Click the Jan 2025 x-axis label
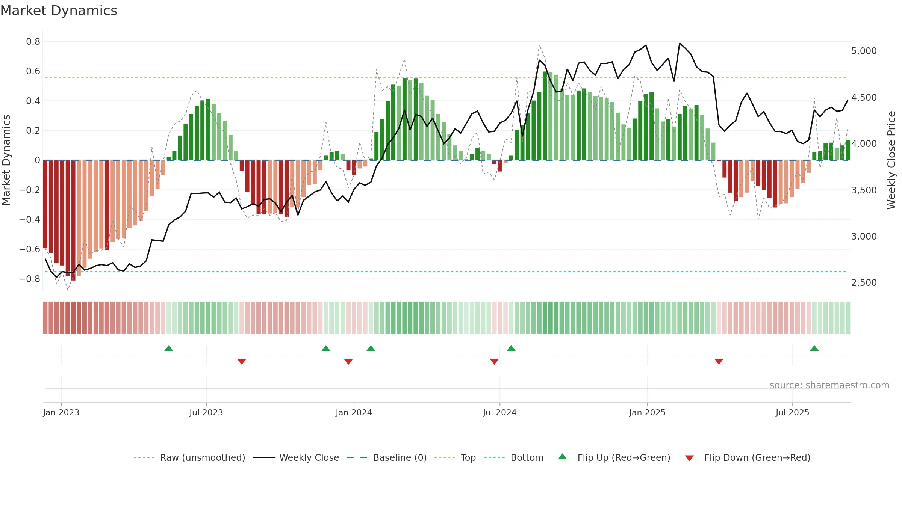The height and width of the screenshot is (507, 902). (x=648, y=412)
